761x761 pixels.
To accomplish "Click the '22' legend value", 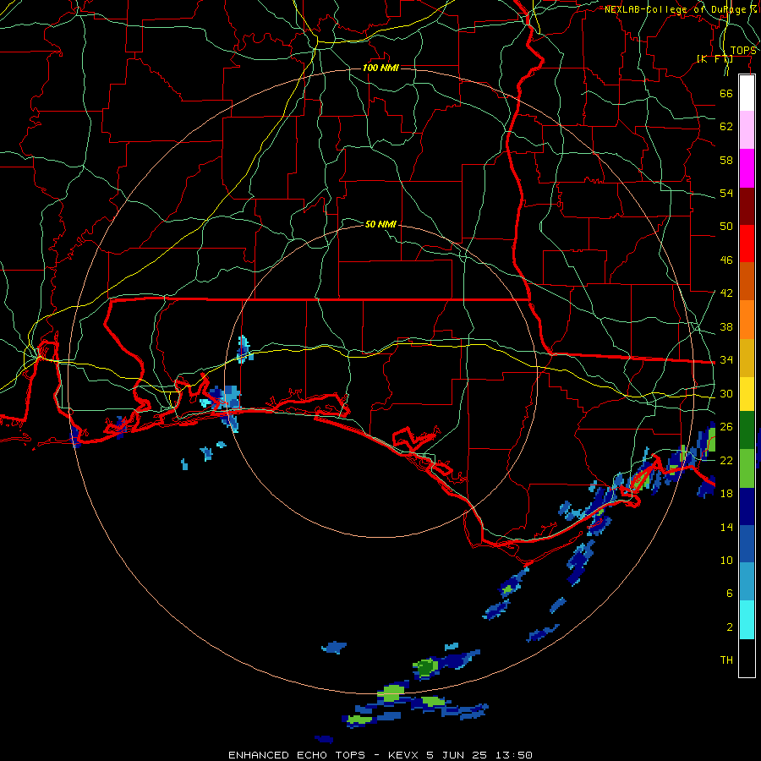I will pos(726,460).
